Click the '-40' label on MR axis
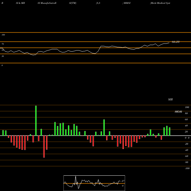The width and height of the screenshot is (191, 191). (x=186, y=150)
